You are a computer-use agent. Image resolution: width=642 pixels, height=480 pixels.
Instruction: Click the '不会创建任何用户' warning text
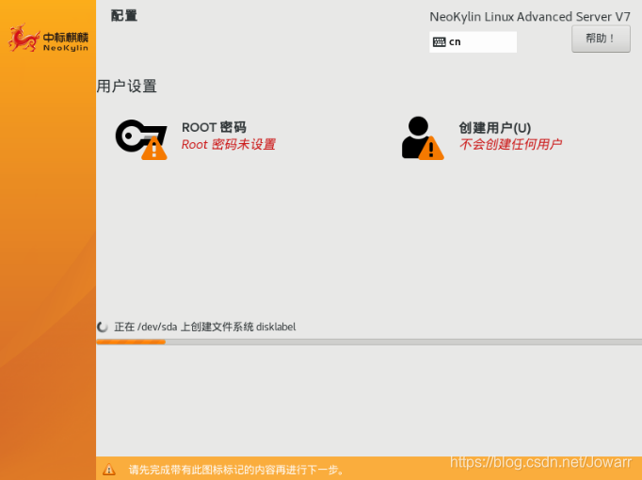[510, 144]
